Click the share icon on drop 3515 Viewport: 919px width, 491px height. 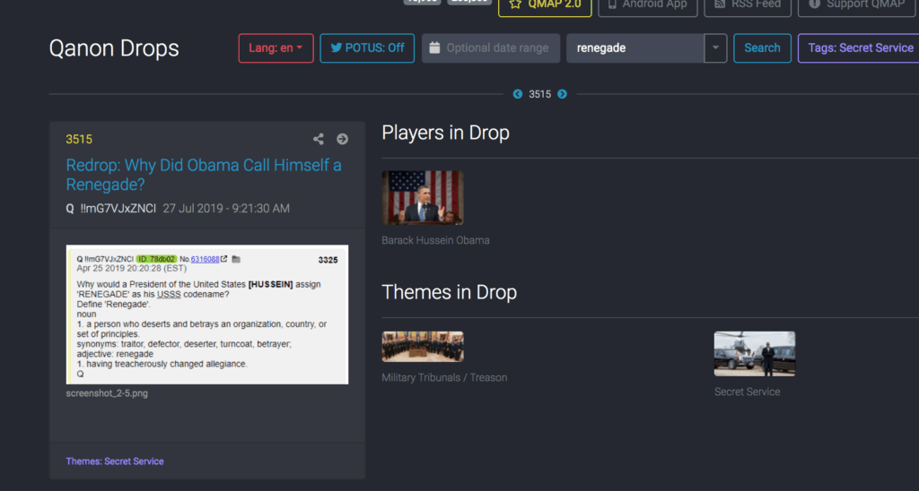click(x=318, y=139)
